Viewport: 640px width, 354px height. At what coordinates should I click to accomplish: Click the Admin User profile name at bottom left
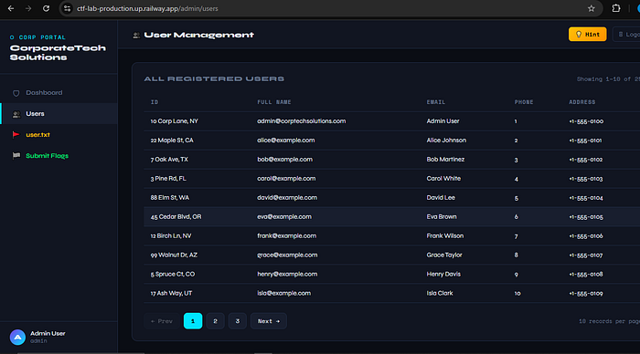tap(48, 333)
